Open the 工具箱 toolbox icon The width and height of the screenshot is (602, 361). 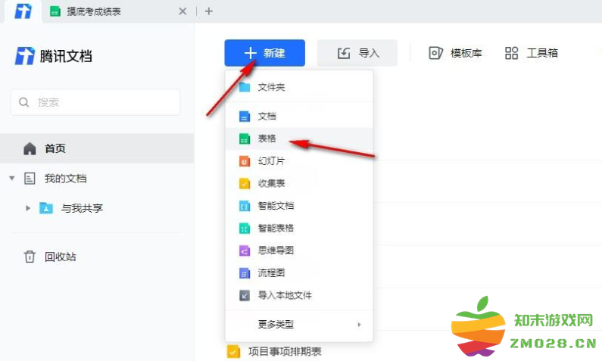tap(512, 53)
